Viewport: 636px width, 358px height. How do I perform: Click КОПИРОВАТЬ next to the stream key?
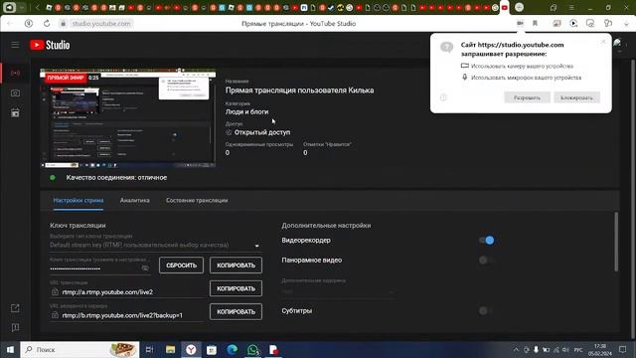236,266
